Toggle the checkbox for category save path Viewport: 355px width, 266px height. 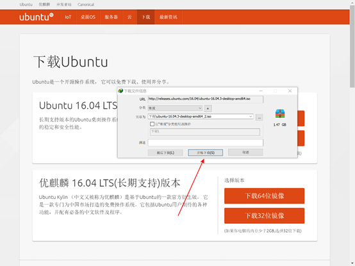152,124
